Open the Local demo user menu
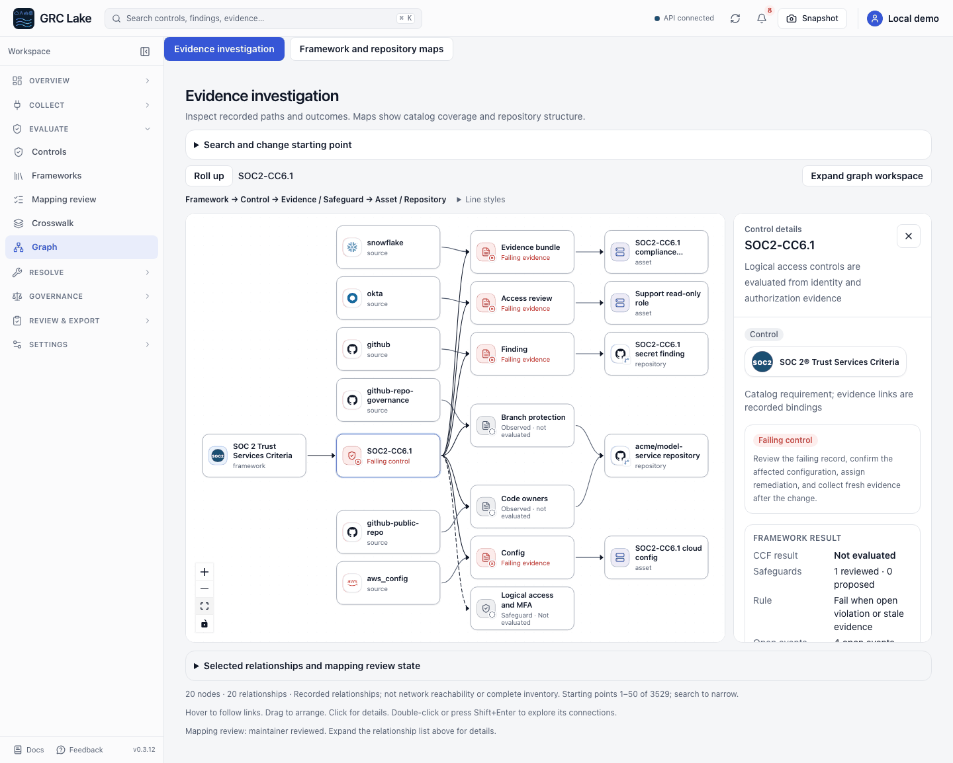Screen dimensions: 953x763 903,19
